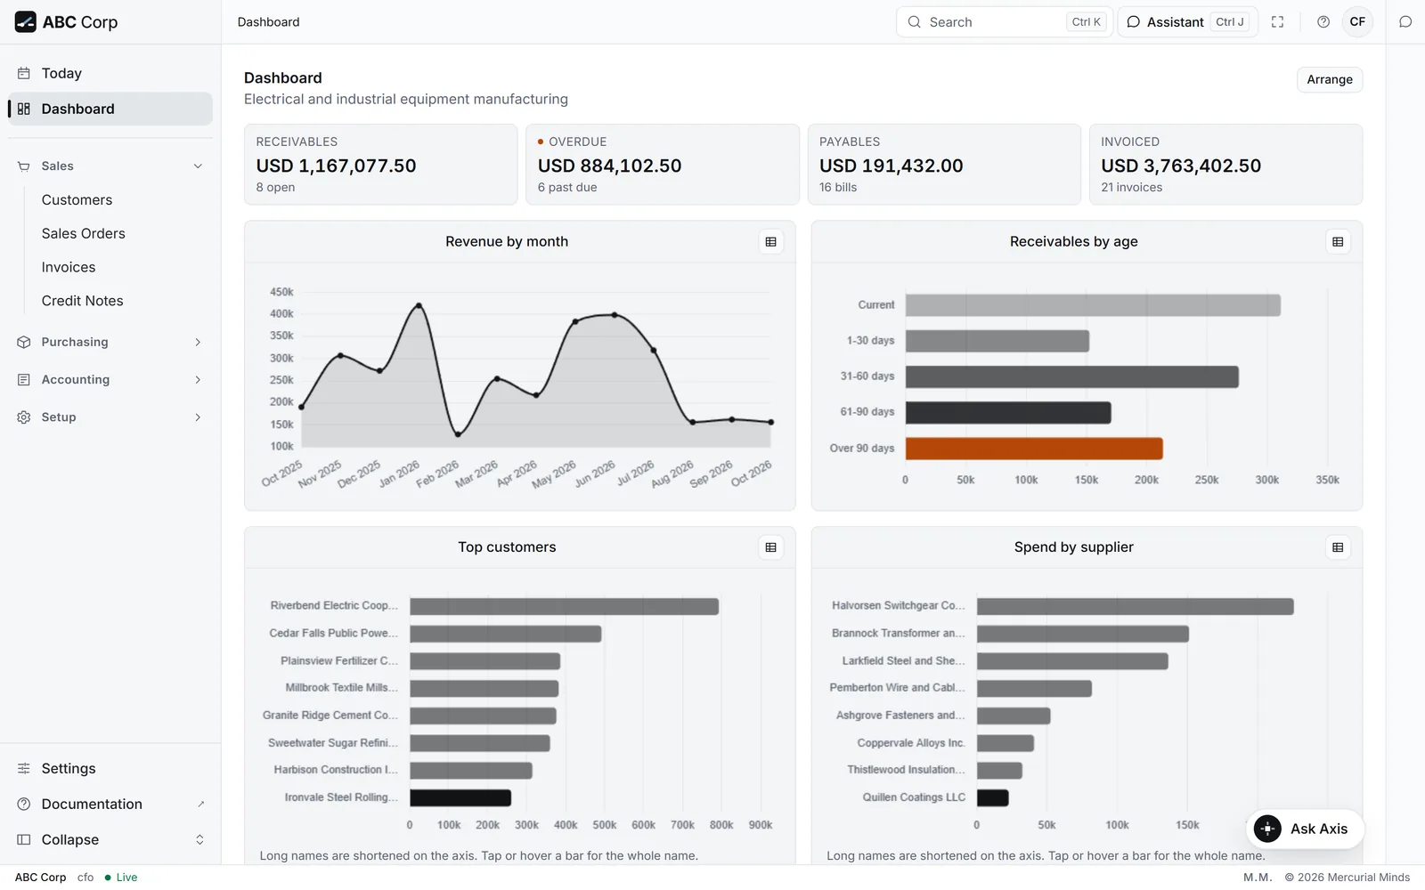This screenshot has height=890, width=1425.
Task: Open the fullscreen toggle icon in header
Action: [x=1277, y=22]
